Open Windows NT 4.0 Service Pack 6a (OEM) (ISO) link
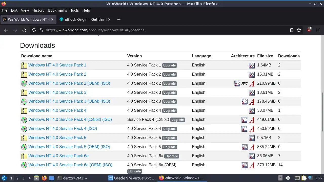The image size is (324, 182). [x=70, y=165]
